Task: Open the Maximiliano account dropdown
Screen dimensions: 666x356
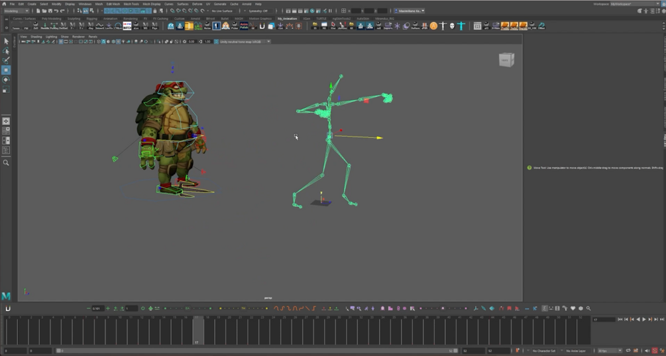Action: coord(410,11)
